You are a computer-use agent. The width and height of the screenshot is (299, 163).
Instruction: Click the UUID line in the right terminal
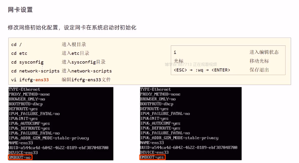[189, 148]
